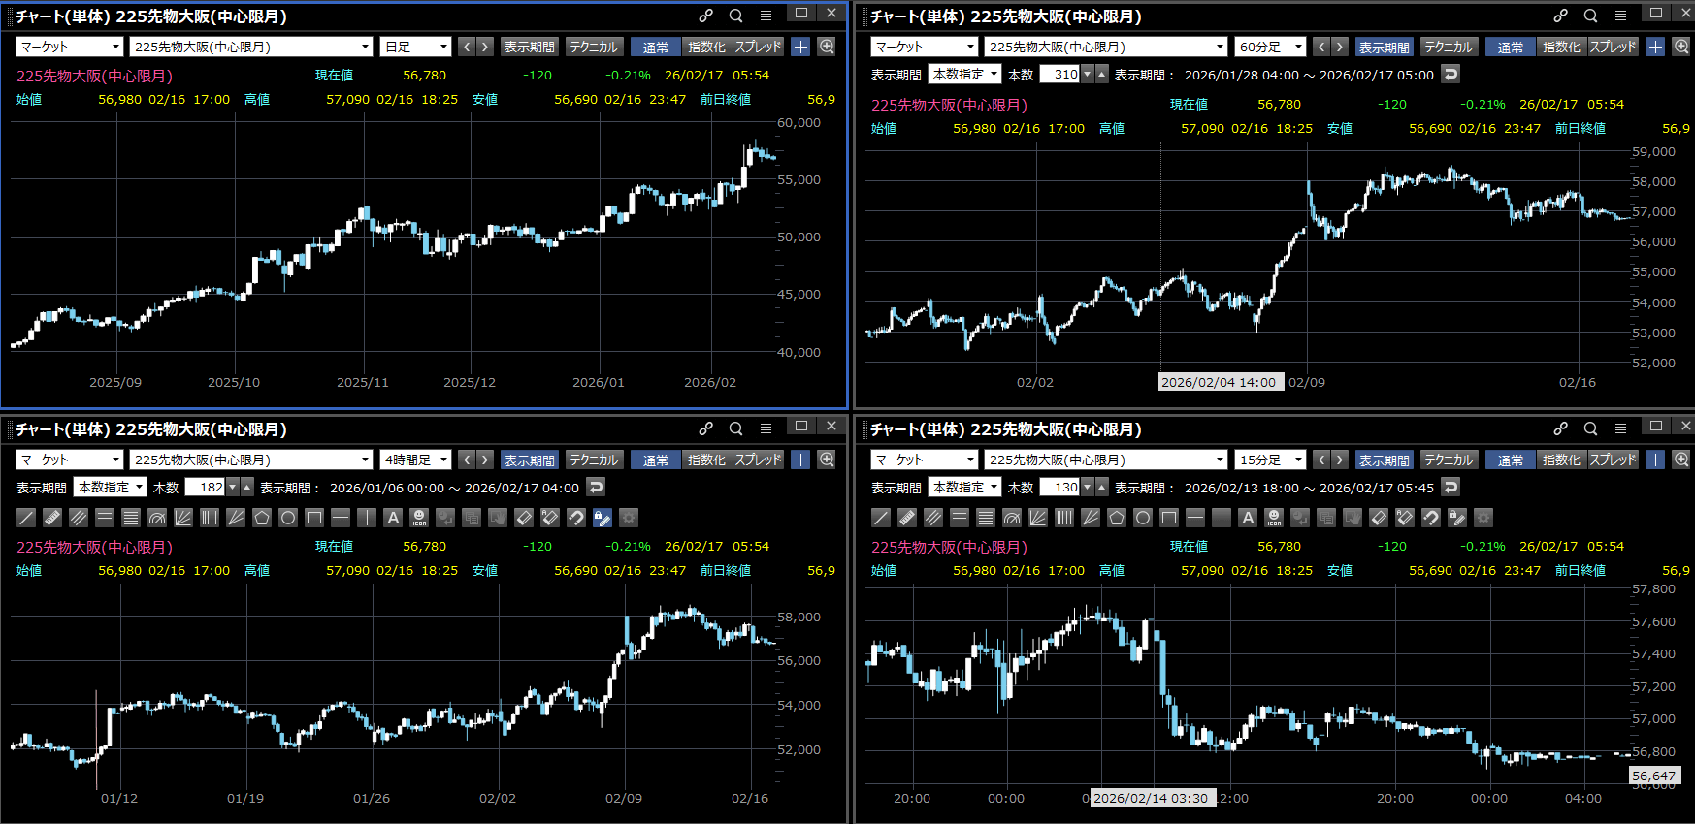
Task: Click the テクニカル button in the 4時間足 chart
Action: 593,460
